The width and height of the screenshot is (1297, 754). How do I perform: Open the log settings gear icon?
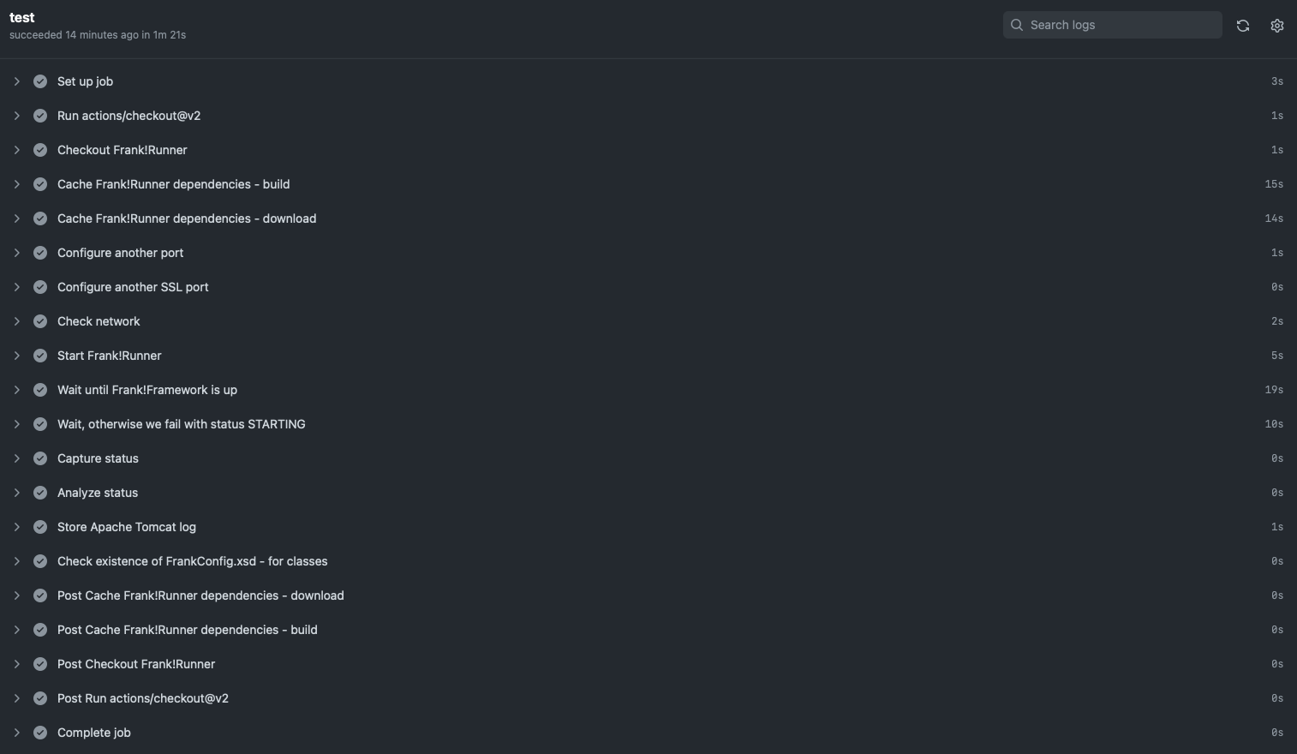[1276, 26]
